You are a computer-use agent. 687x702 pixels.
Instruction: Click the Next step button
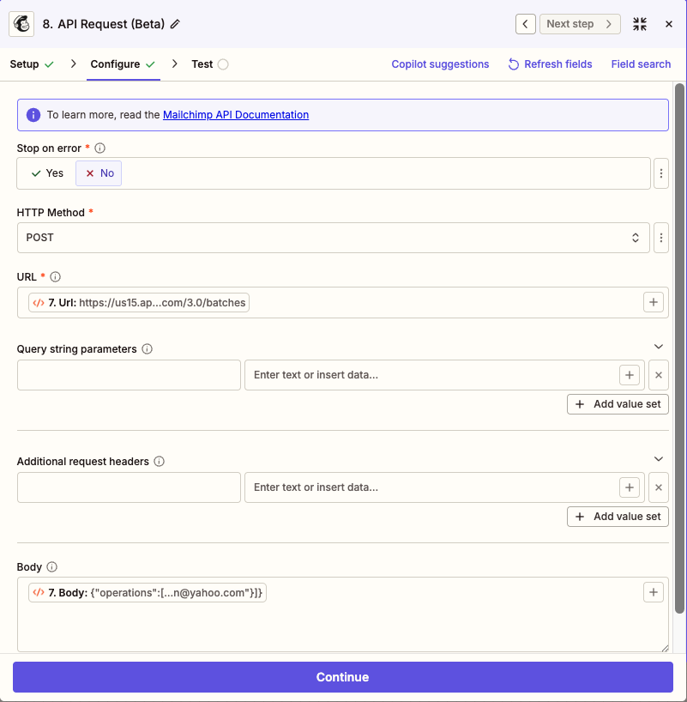coord(580,24)
